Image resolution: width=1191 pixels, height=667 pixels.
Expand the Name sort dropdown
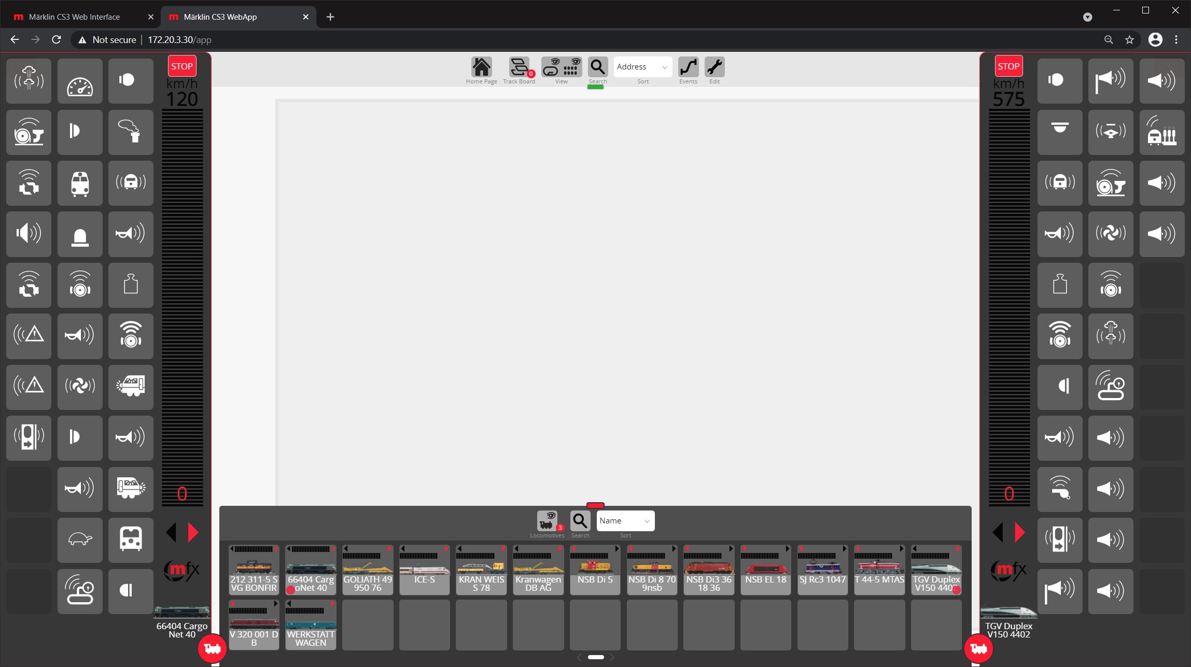point(625,521)
